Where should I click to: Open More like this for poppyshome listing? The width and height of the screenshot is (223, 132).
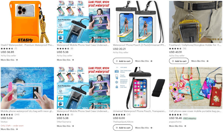pos(178,126)
